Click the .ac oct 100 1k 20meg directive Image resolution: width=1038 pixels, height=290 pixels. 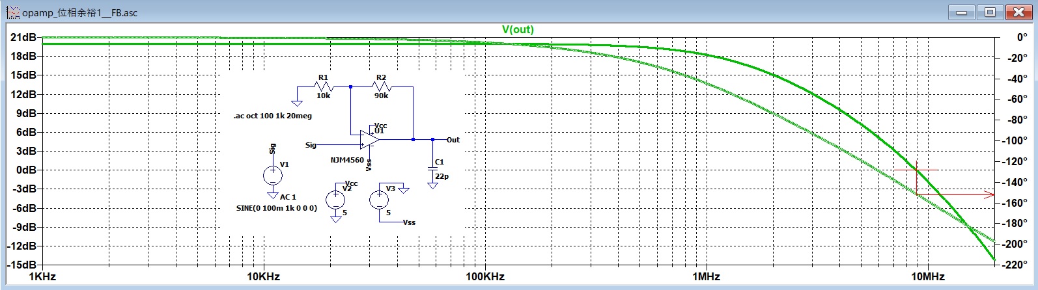tap(273, 116)
